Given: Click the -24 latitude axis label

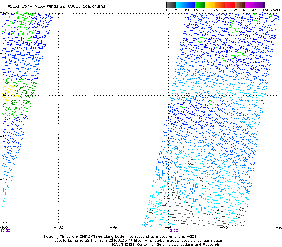Looking at the screenshot, I should [x=3, y=95].
